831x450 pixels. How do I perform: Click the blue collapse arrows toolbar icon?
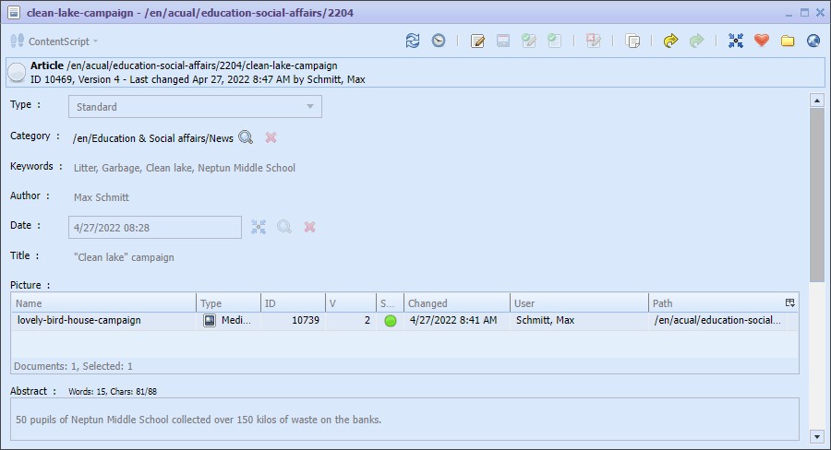tap(736, 41)
